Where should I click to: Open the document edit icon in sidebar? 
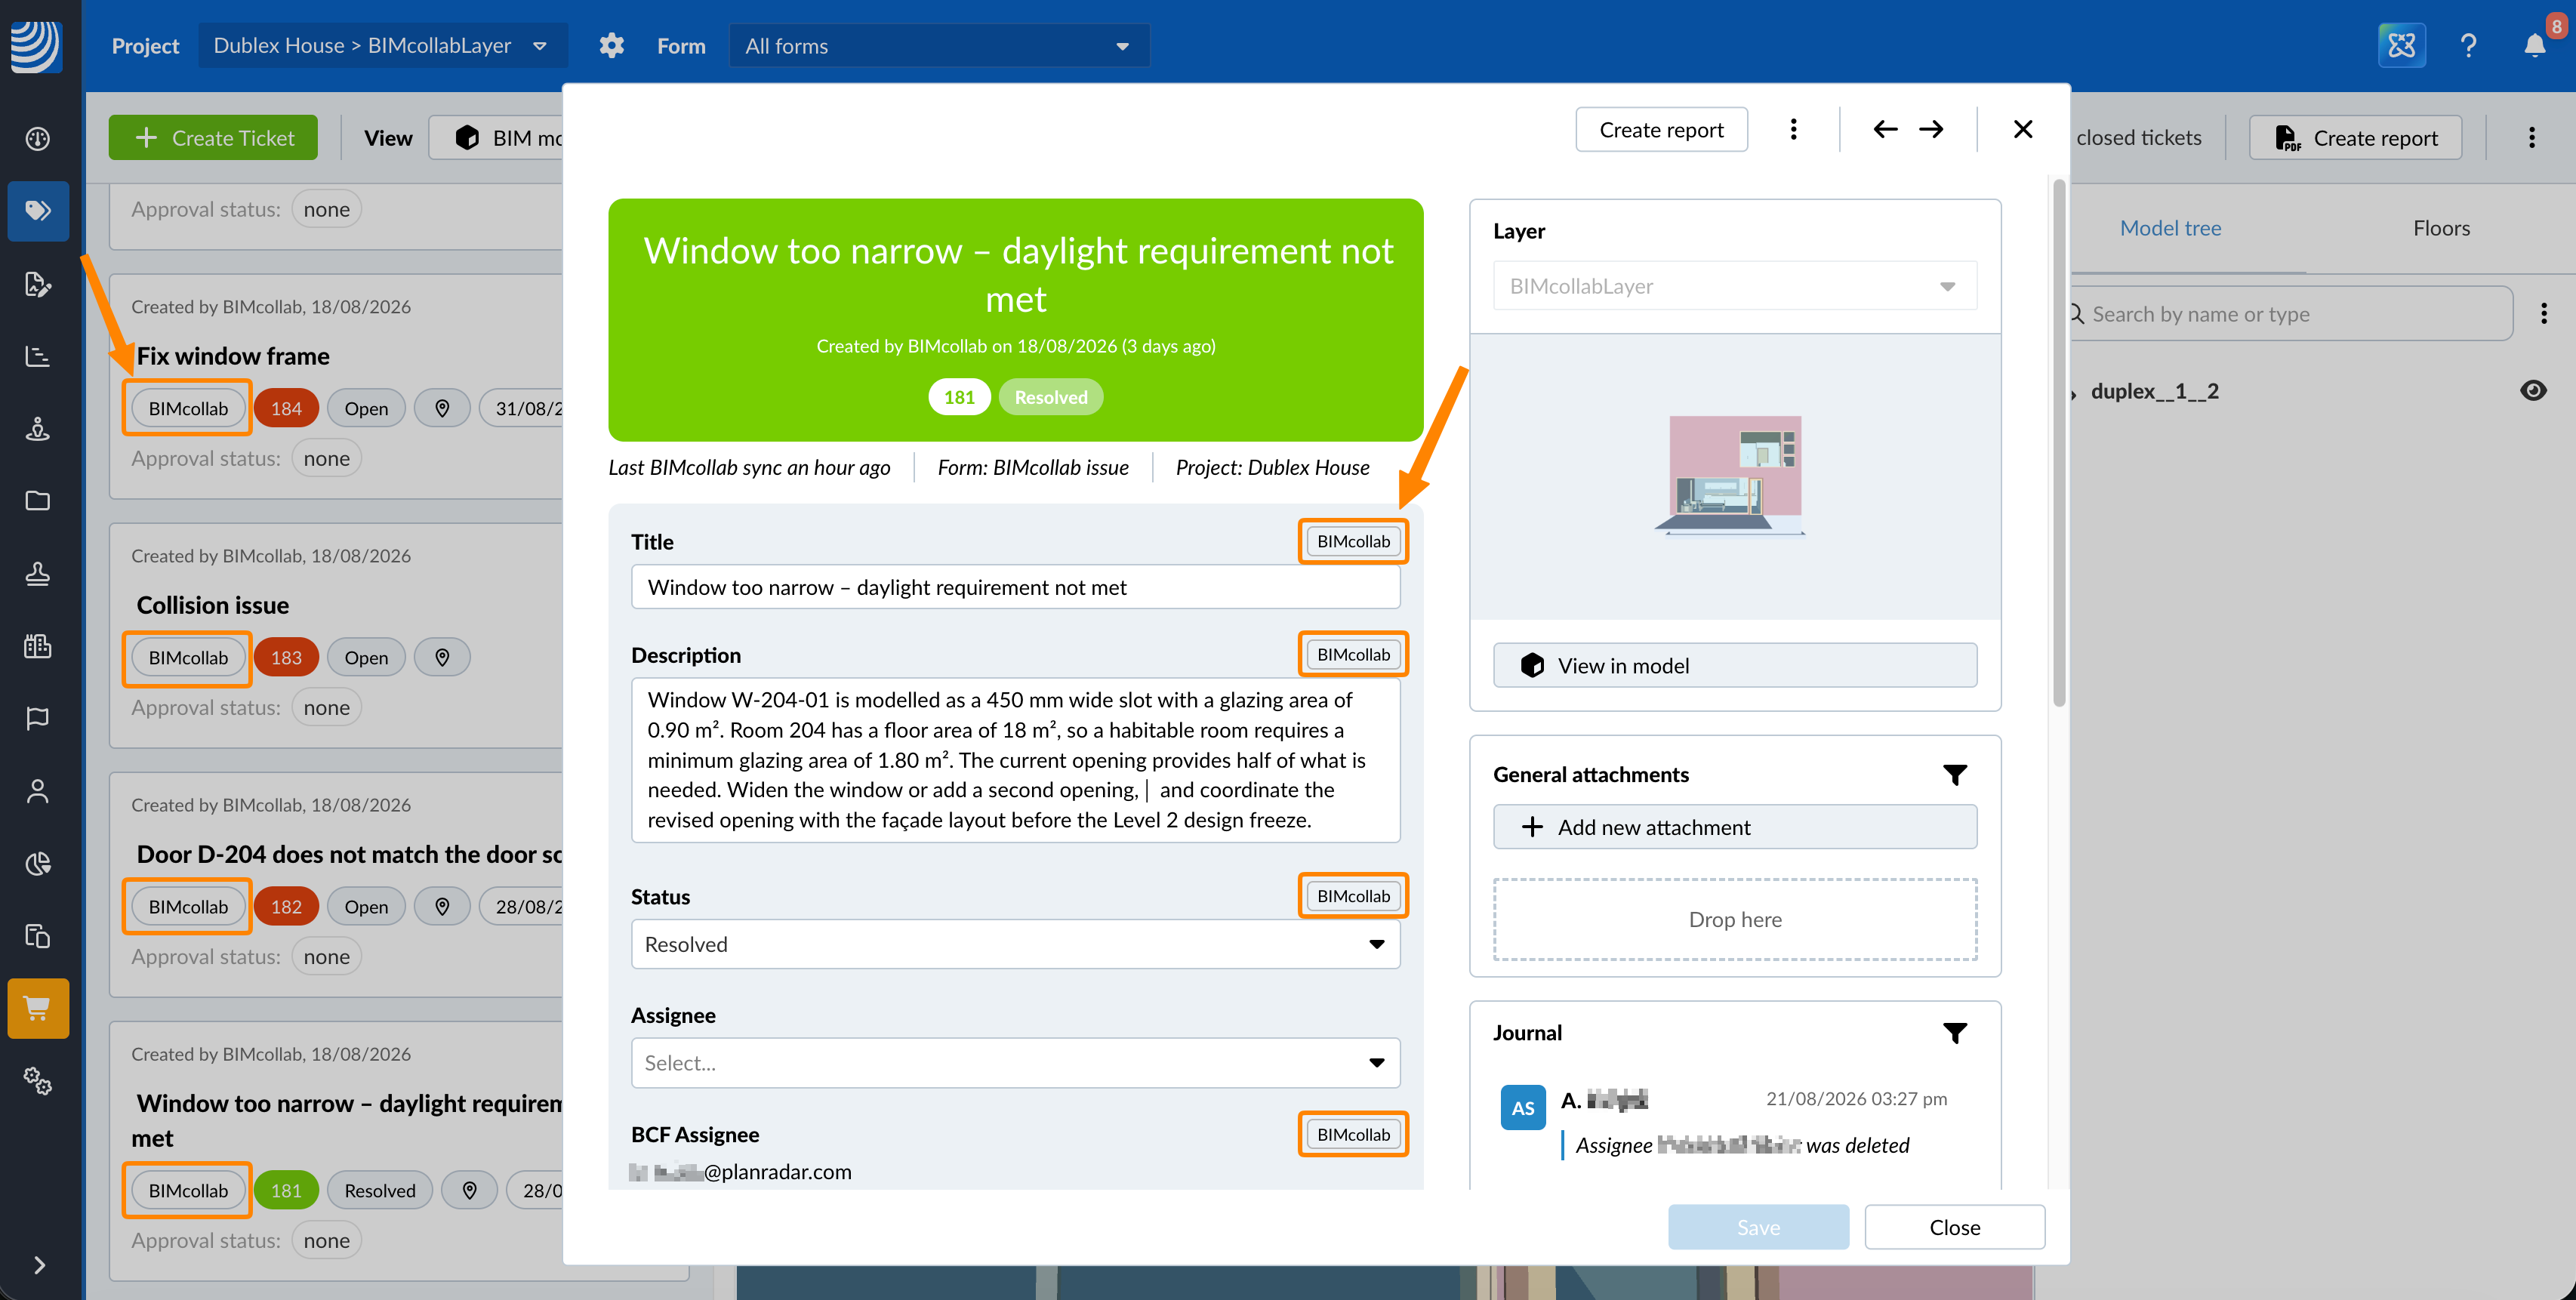tap(38, 284)
